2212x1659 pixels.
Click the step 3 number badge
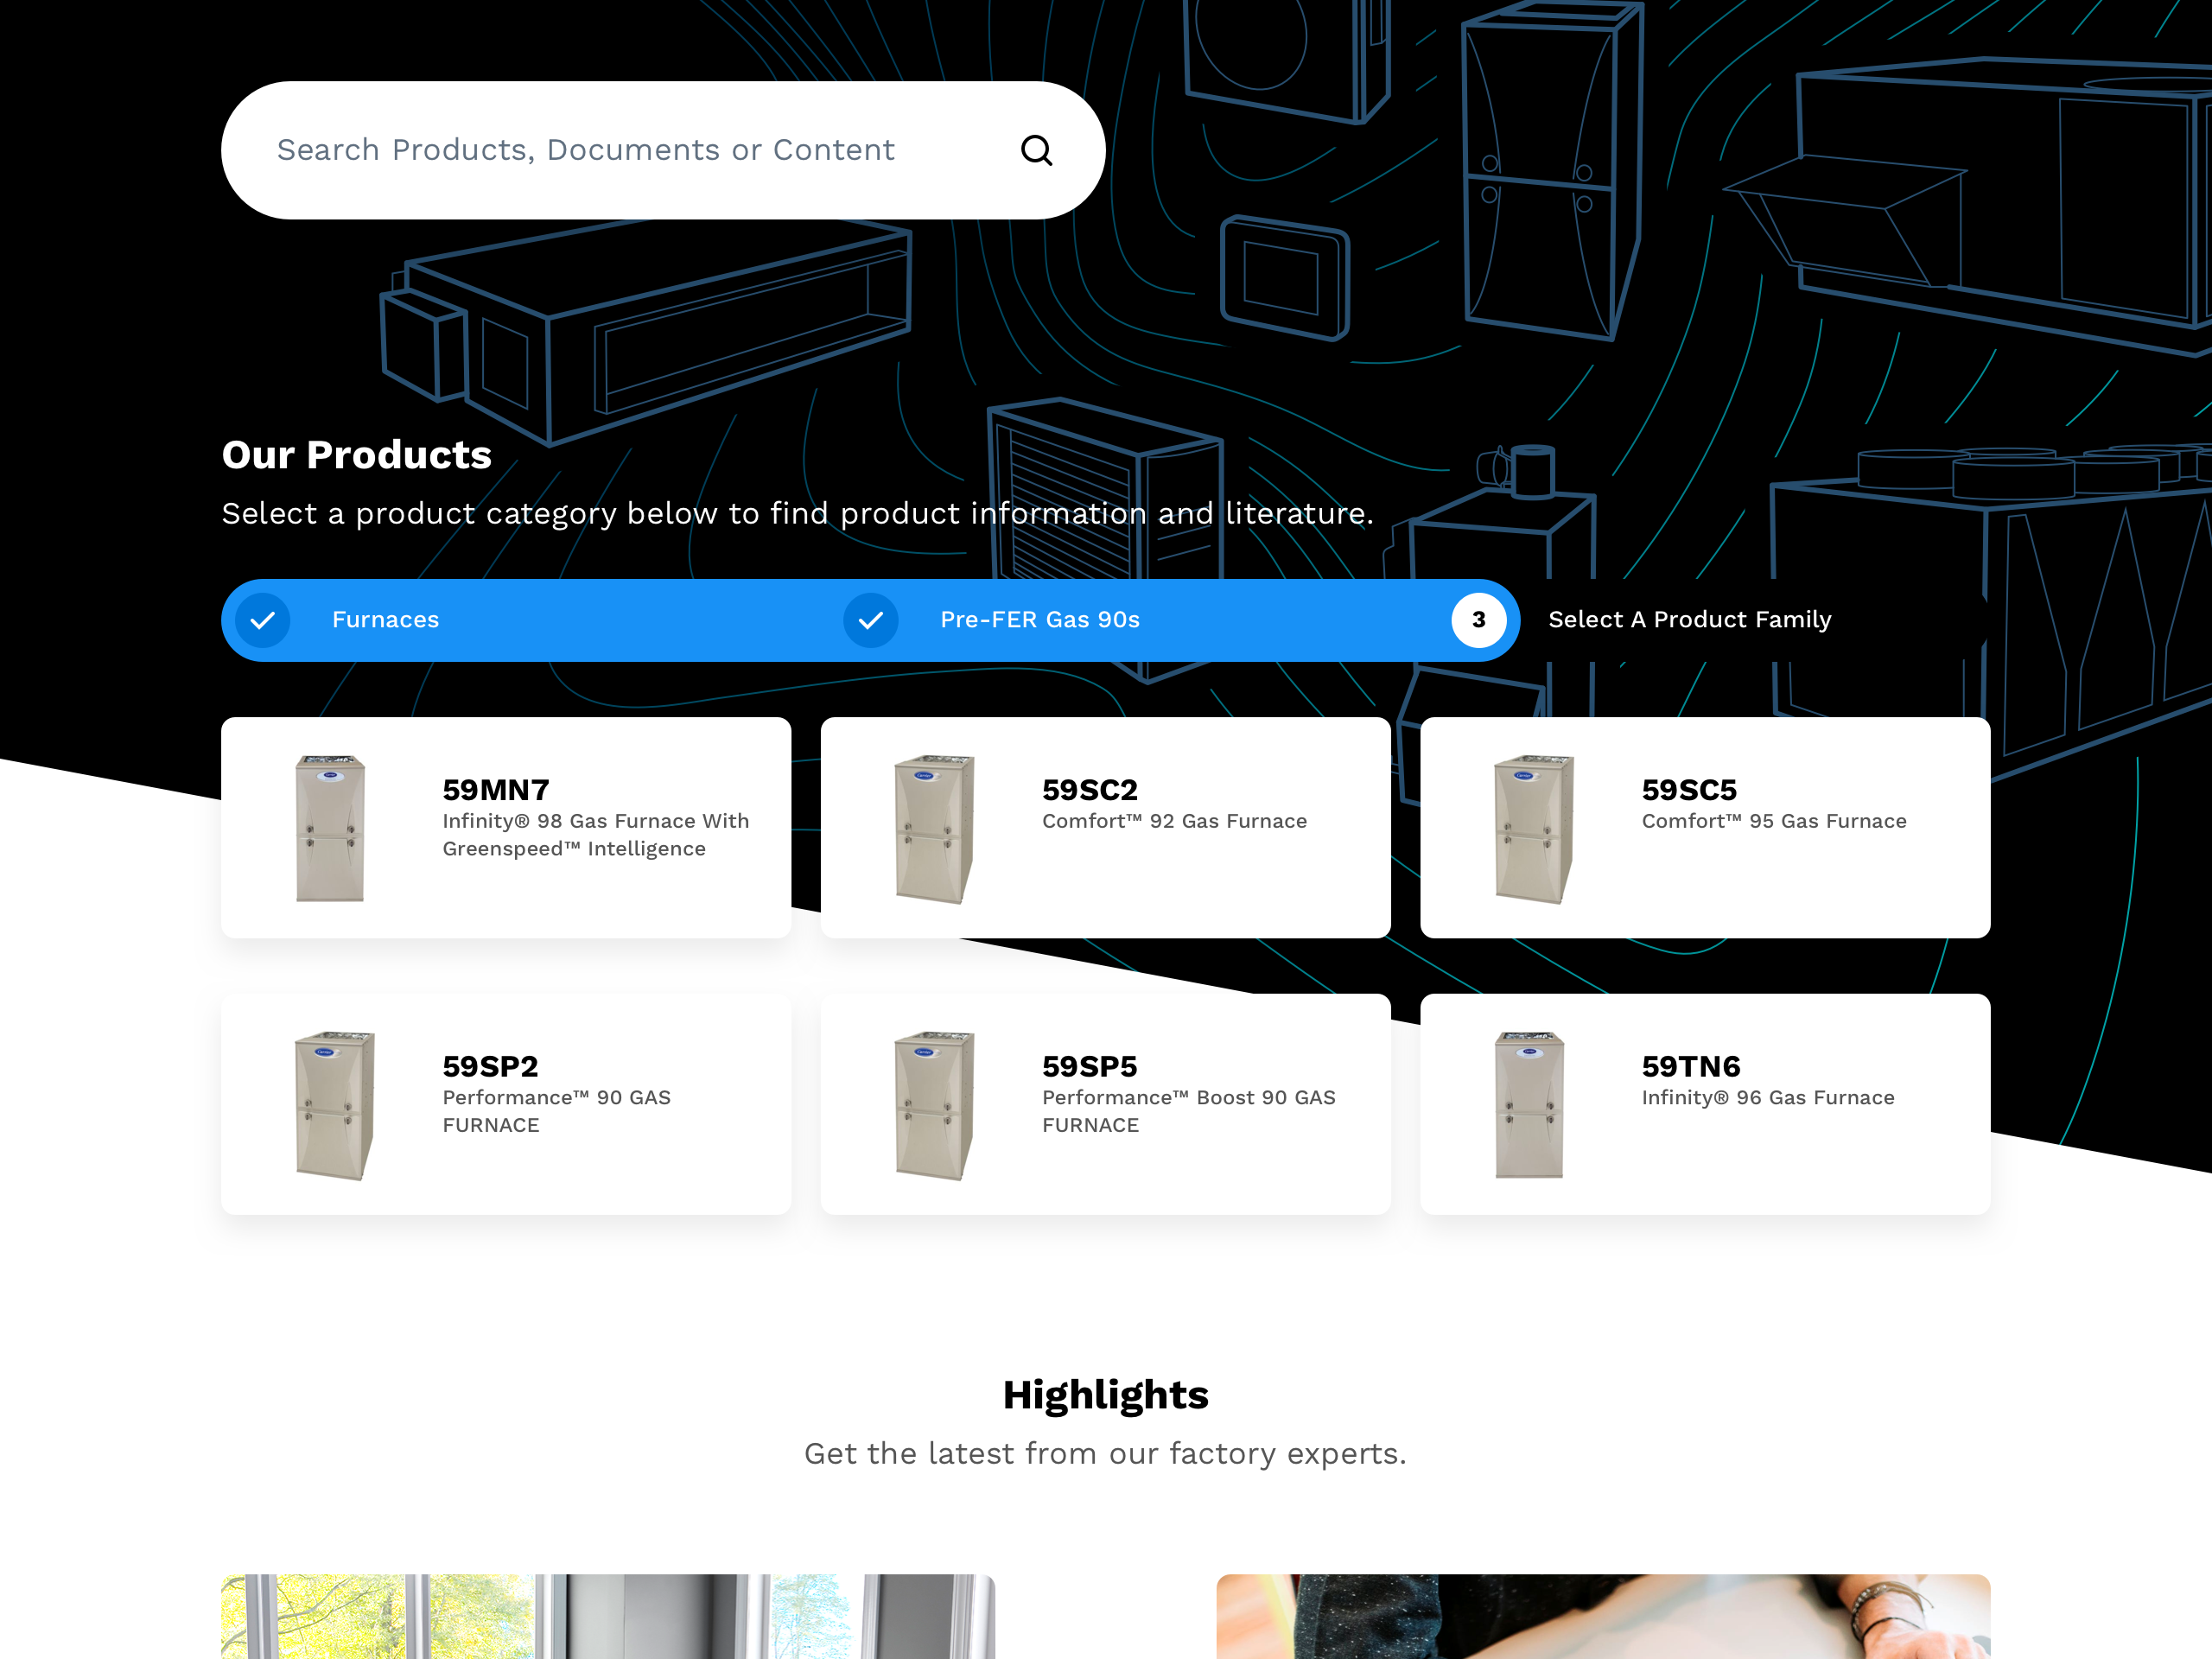[1478, 620]
